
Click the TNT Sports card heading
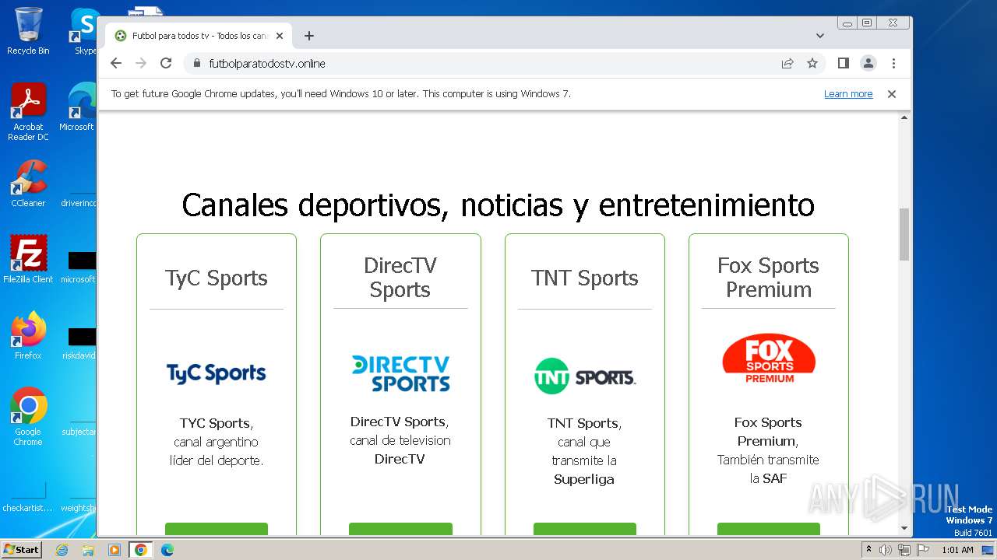585,278
